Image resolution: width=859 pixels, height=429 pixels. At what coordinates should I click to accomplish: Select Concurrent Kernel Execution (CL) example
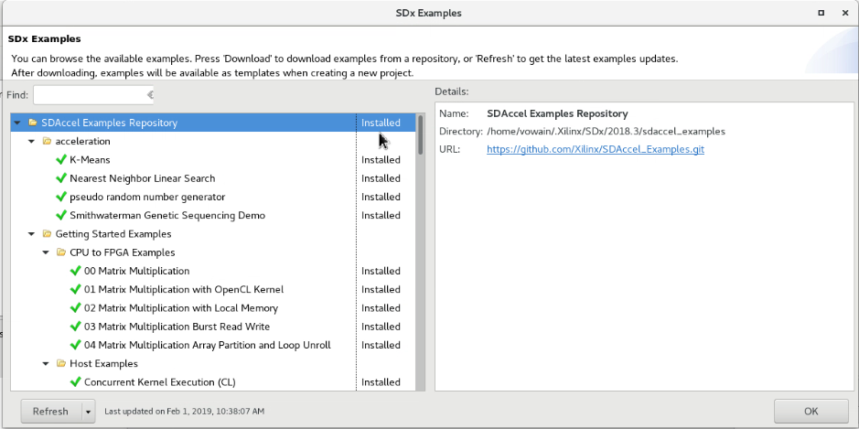[x=160, y=382]
